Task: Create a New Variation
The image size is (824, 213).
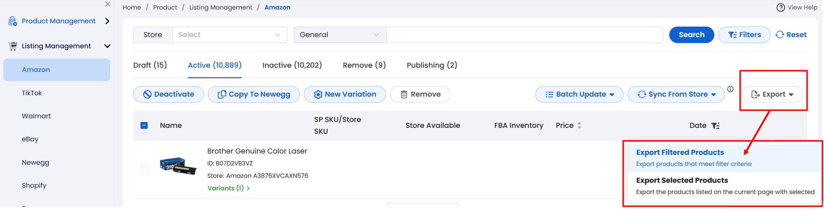Action: coord(345,95)
